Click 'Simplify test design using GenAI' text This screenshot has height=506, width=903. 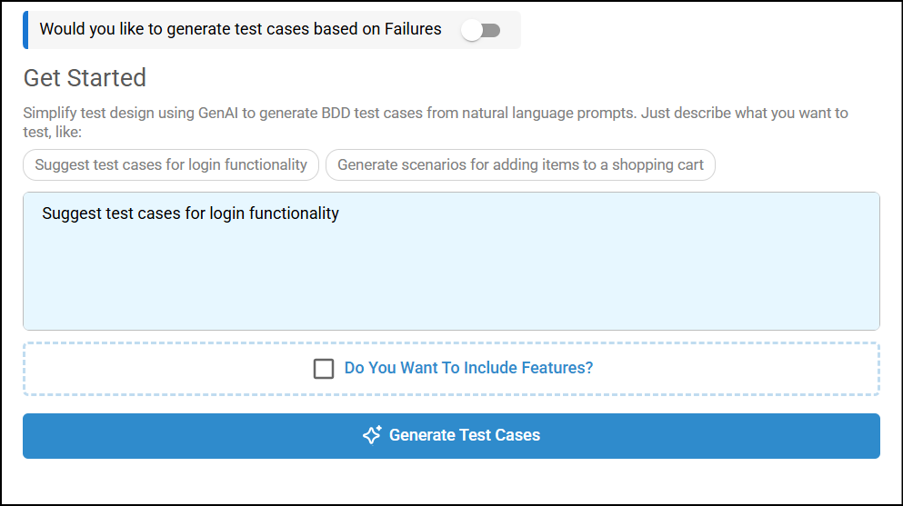[x=127, y=114]
